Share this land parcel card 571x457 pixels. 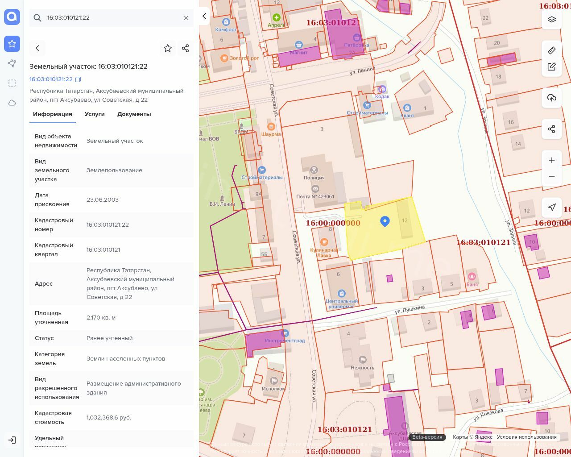[186, 48]
